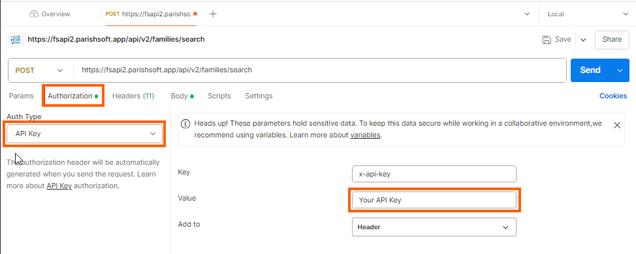Click the Value field containing Your API Key
Viewport: 636px width, 254px height.
tap(434, 200)
